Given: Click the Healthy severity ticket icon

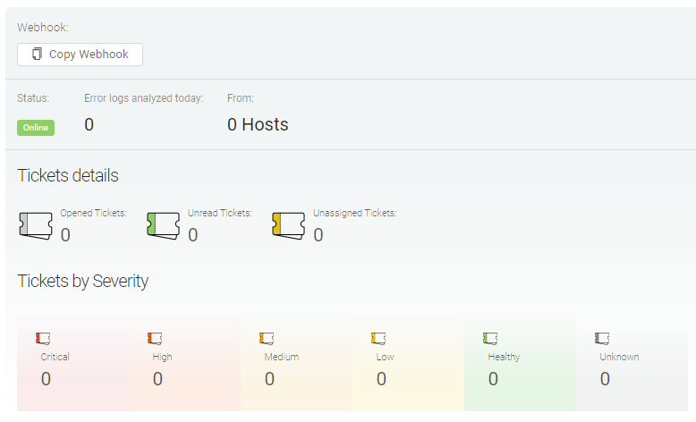Looking at the screenshot, I should tap(489, 338).
